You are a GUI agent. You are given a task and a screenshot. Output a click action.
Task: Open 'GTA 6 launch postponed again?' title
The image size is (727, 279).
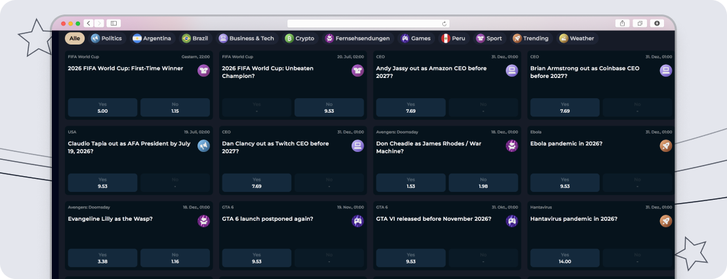(x=268, y=219)
